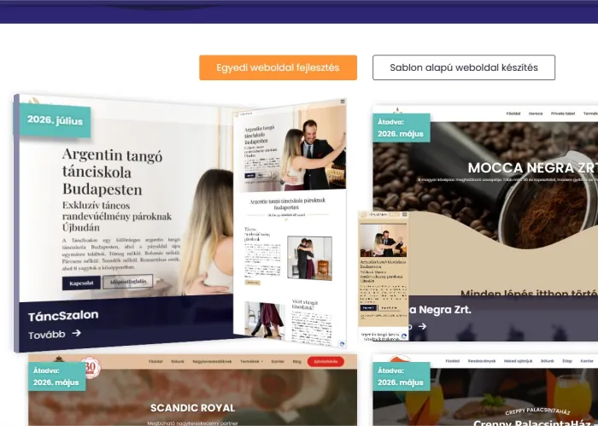Screen dimensions: 598x426
Task: Click Karrier in Scandic Royal preview menu
Action: 278,361
